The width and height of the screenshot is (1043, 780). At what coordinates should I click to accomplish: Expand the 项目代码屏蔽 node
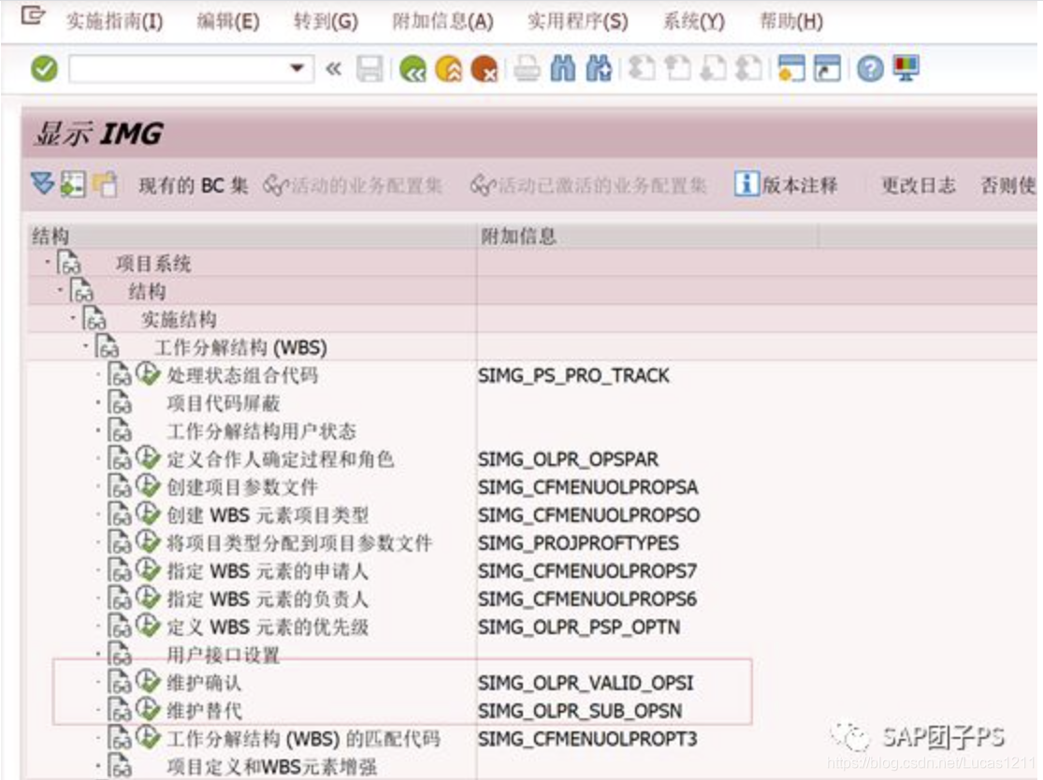point(98,401)
